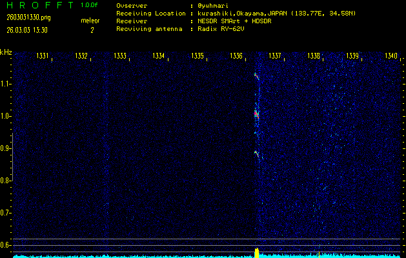
Task: Click the yellow power spike at bottom
Action: click(x=257, y=252)
